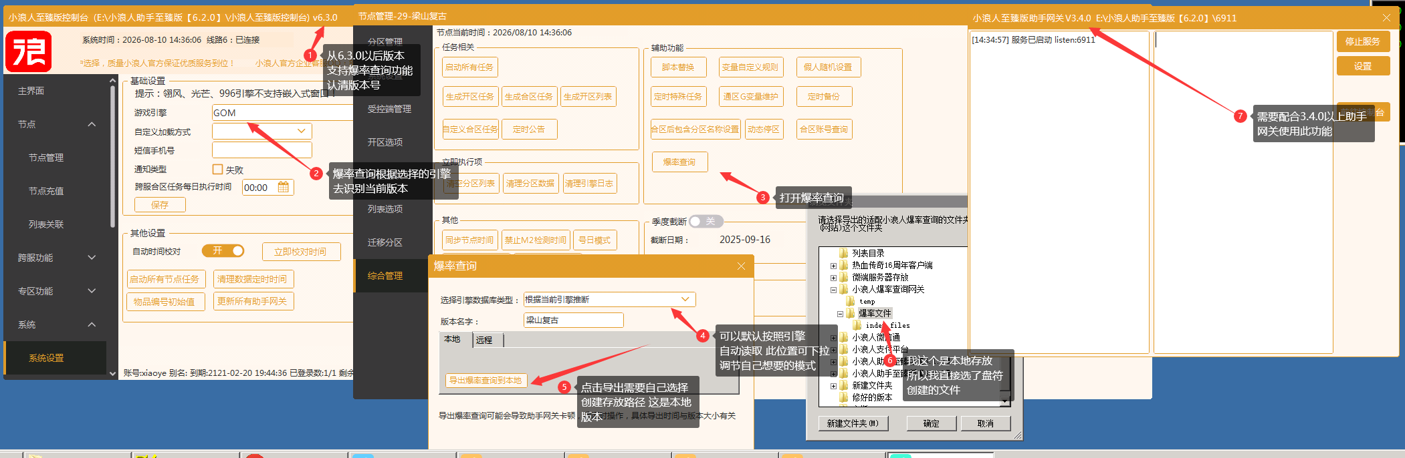1405x458 pixels.
Task: Select 综合管理 in node management menu
Action: click(x=391, y=276)
